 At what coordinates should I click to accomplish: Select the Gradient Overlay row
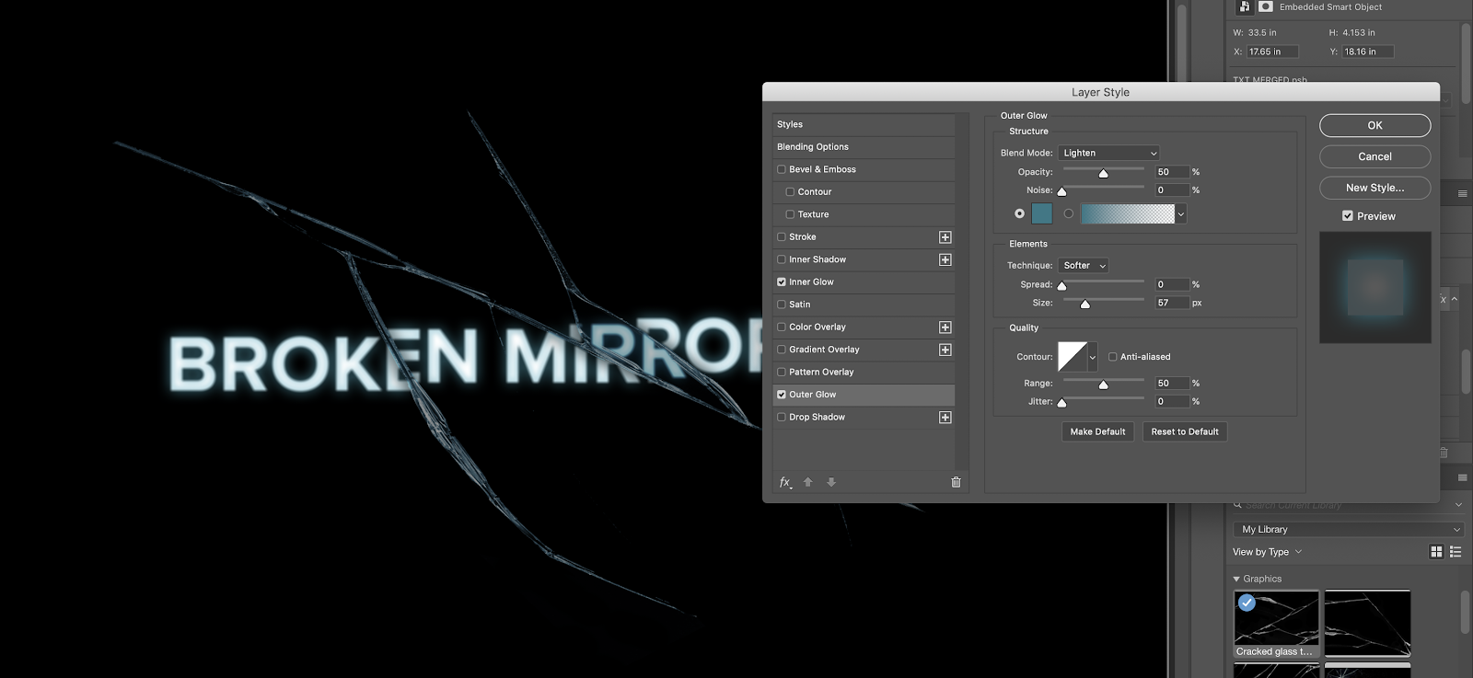point(864,350)
